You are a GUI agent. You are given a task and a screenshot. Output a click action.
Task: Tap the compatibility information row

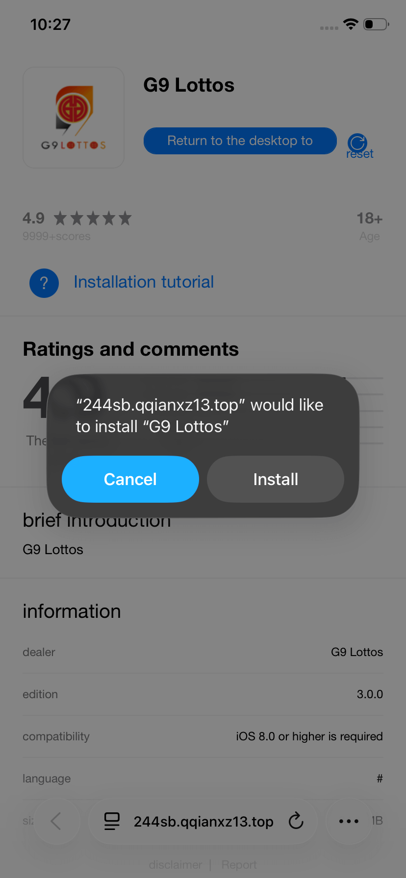click(x=203, y=736)
